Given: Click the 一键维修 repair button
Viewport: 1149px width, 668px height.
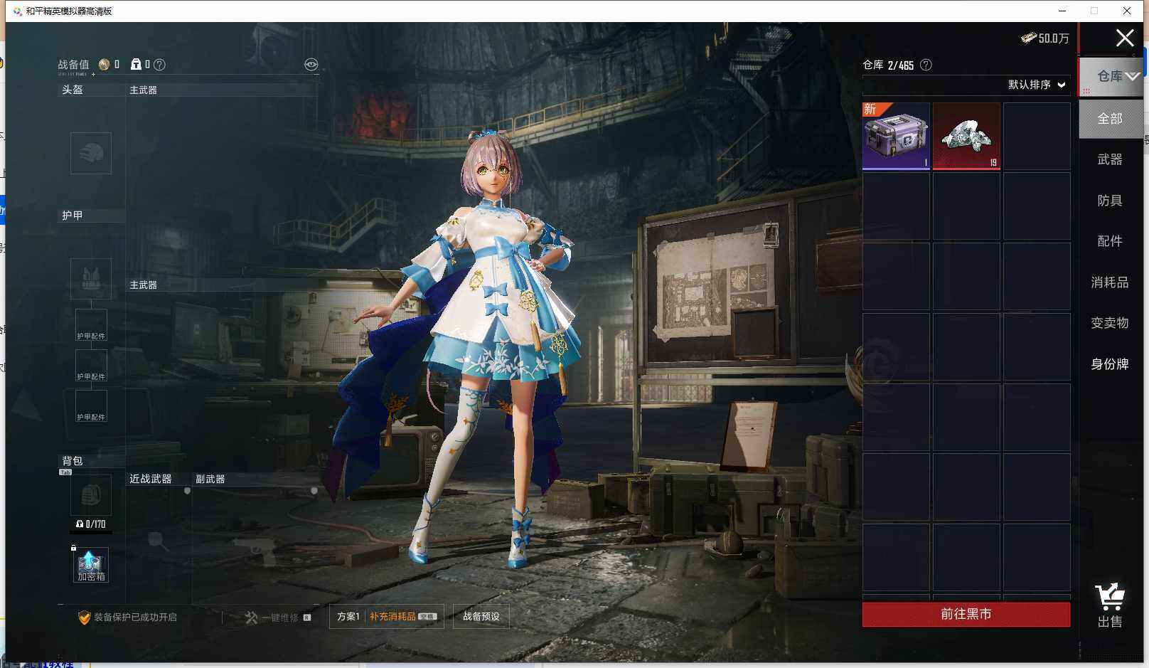Looking at the screenshot, I should pyautogui.click(x=278, y=617).
